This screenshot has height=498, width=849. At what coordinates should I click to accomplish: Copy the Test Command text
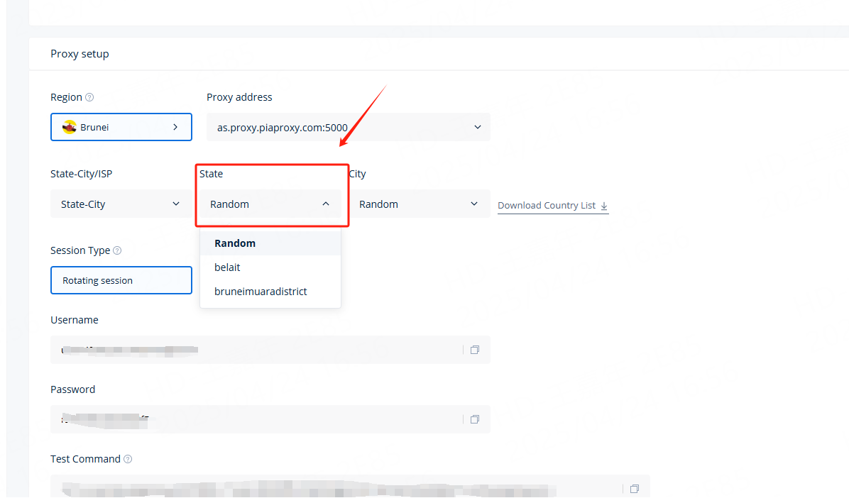(x=635, y=489)
